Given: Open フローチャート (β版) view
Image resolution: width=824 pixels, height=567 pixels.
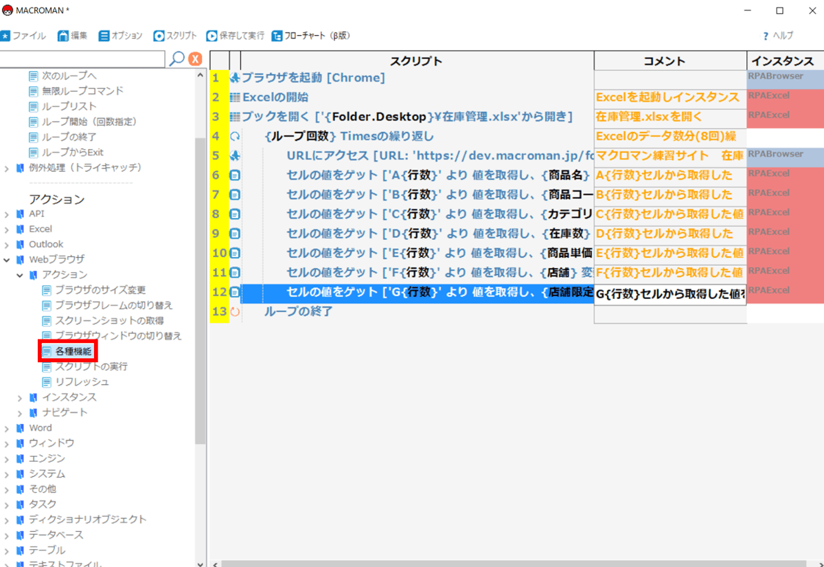Looking at the screenshot, I should point(312,36).
